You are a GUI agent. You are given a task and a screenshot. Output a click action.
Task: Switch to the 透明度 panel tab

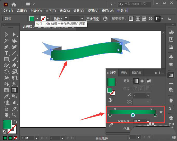pyautogui.click(x=137, y=73)
